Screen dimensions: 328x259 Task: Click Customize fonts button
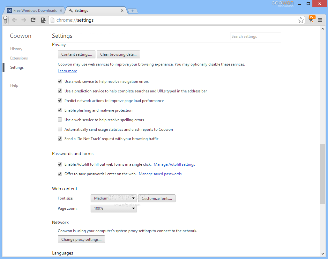(x=157, y=198)
